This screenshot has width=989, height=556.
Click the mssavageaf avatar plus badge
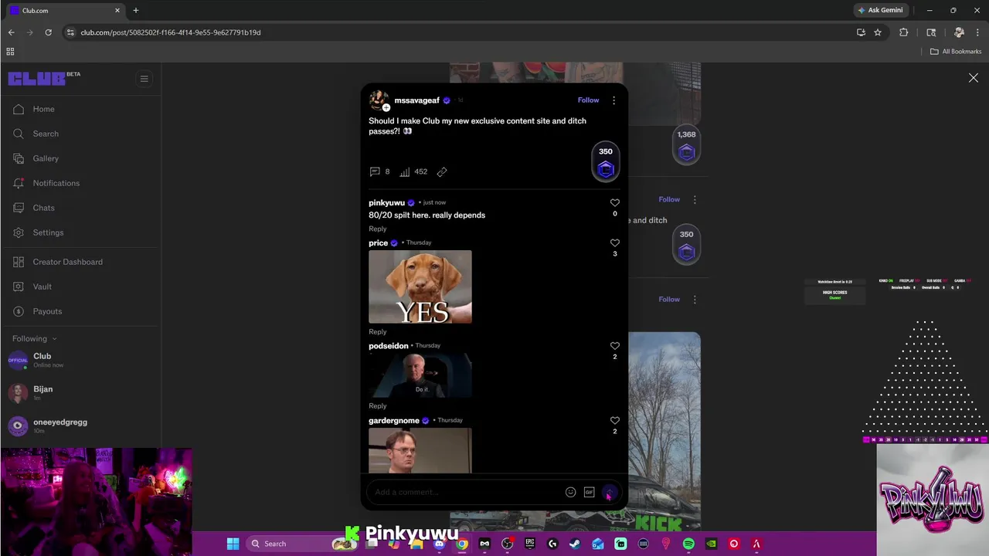[x=386, y=107]
